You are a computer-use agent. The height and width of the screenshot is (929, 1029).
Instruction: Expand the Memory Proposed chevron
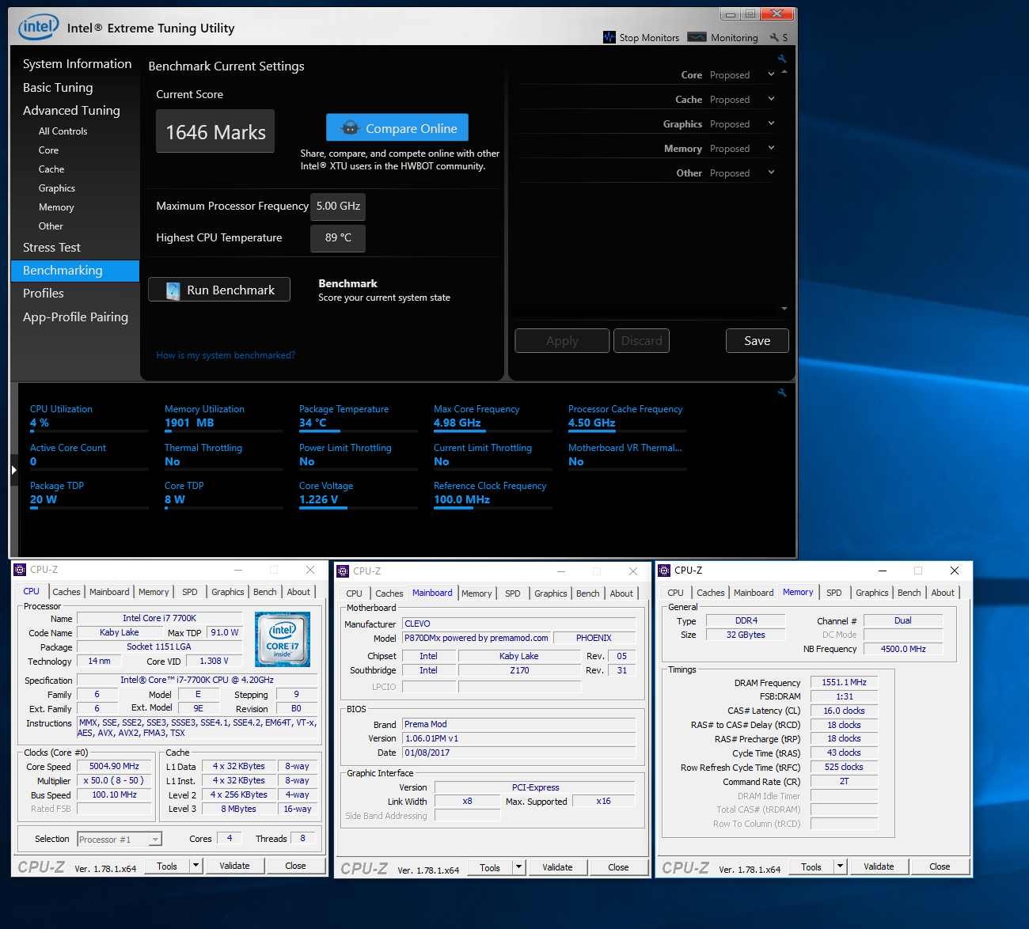click(771, 148)
